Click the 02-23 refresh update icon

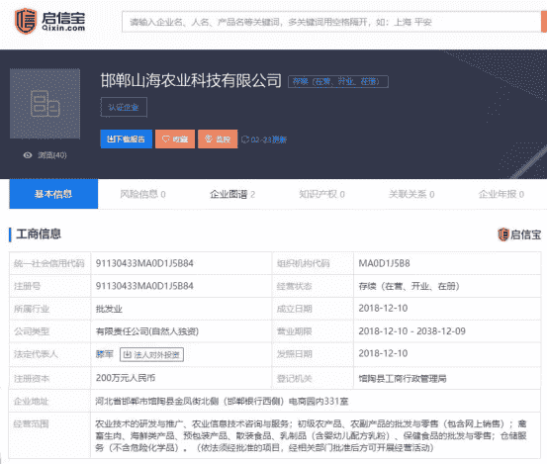click(245, 139)
